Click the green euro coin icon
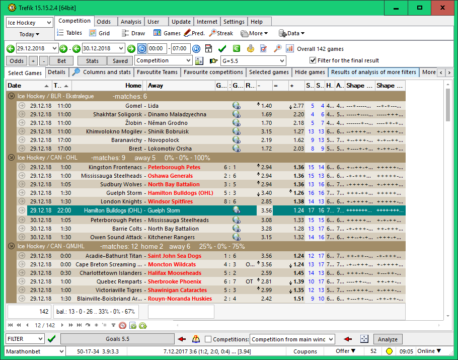458x360 pixels. 236,49
